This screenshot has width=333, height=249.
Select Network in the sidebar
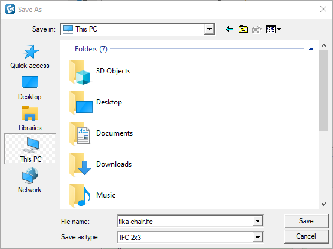pos(30,180)
